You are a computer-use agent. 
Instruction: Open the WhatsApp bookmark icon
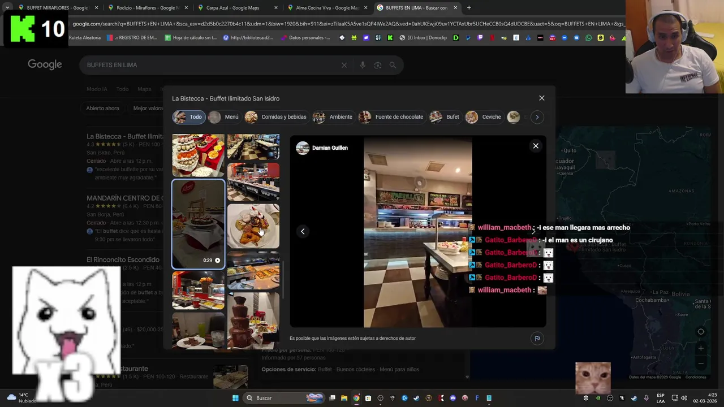589,38
